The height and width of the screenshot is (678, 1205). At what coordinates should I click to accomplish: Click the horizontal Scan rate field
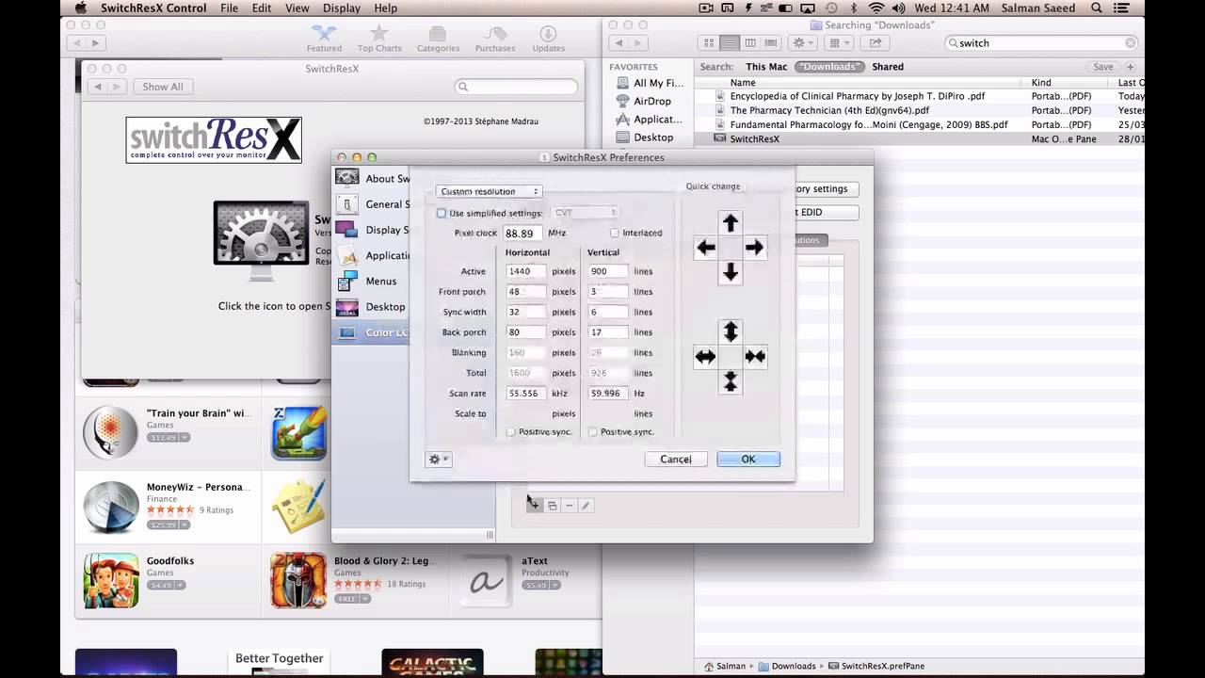(525, 394)
